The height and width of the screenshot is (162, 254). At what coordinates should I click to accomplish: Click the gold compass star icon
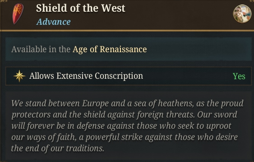click(x=19, y=76)
